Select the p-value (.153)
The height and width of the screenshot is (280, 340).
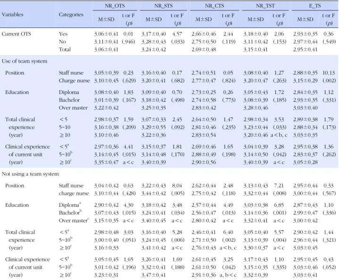pyautogui.click(x=280, y=42)
